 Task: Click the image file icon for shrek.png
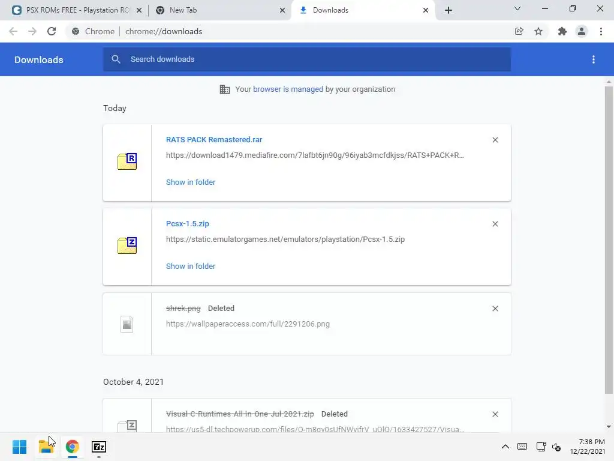[127, 324]
